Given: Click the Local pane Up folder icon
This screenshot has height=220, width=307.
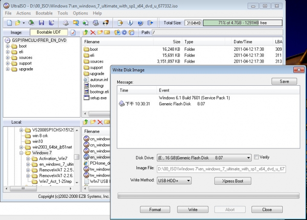Looking at the screenshot, I should [86, 122].
